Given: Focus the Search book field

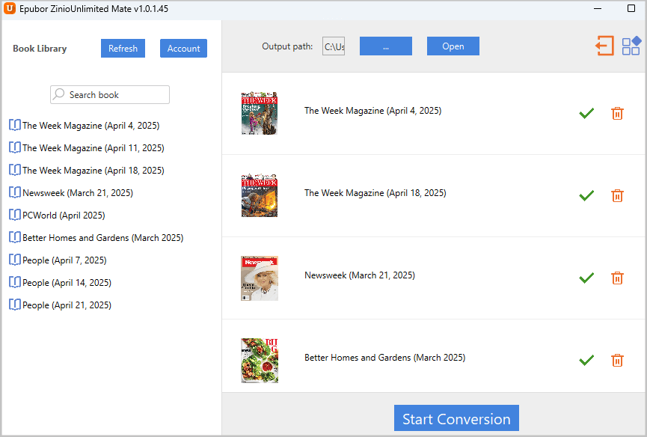Looking at the screenshot, I should [116, 95].
